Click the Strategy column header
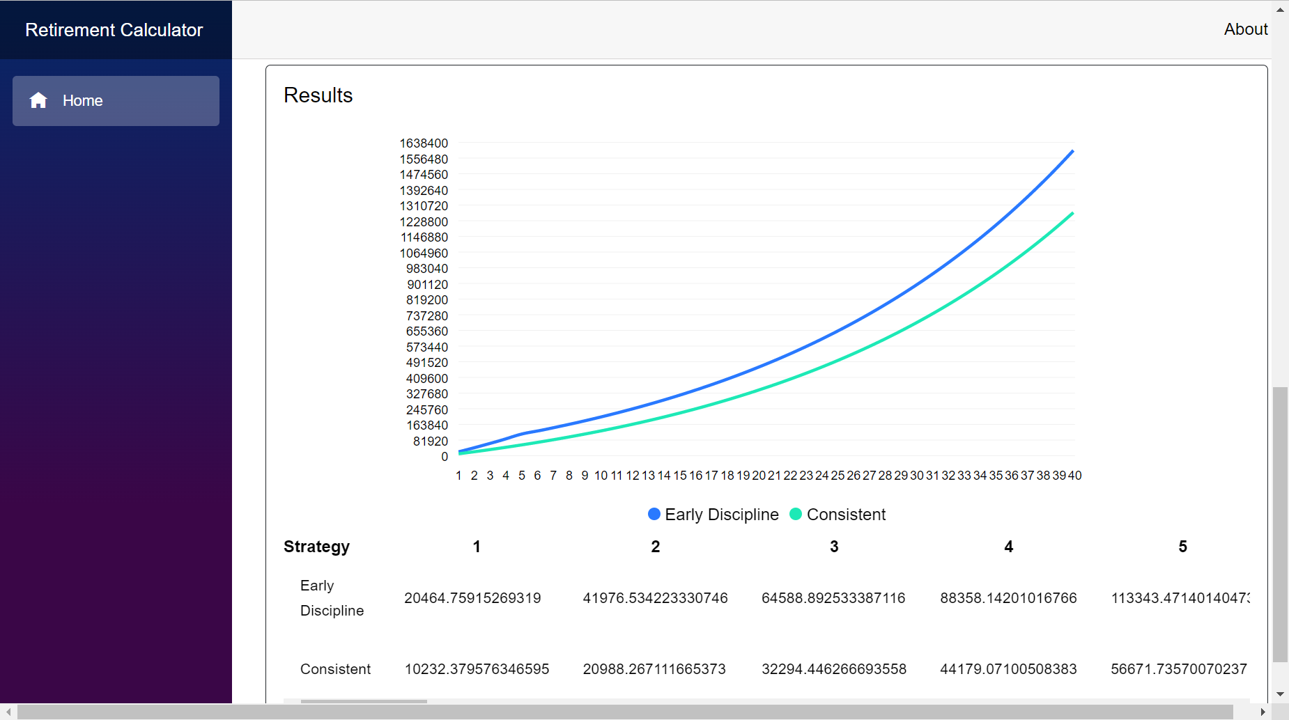 click(316, 547)
